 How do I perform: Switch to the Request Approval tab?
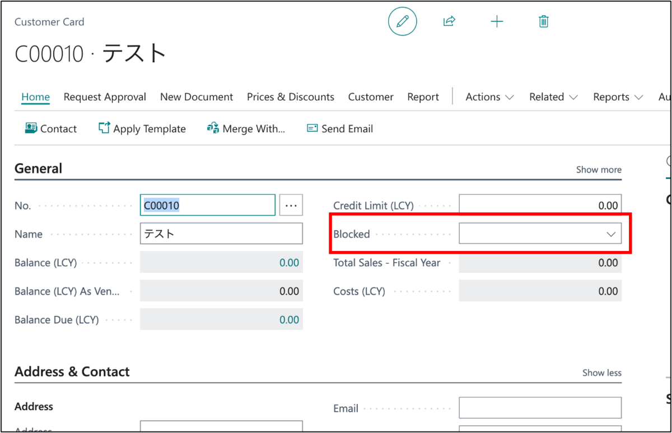point(104,96)
